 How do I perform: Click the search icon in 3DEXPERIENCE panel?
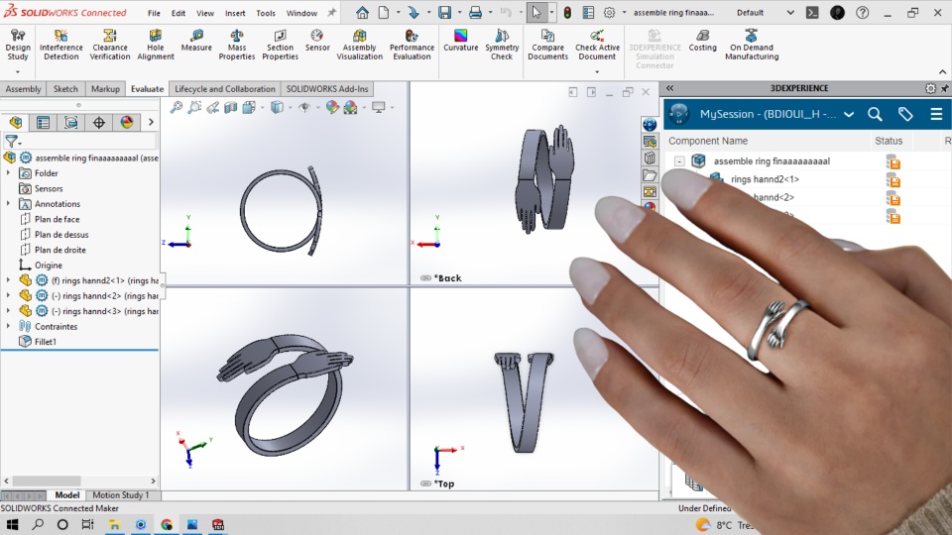(x=875, y=114)
